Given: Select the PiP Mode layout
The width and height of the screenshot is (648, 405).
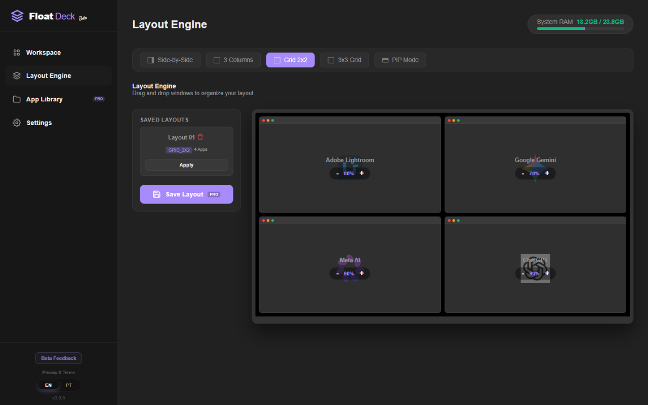Looking at the screenshot, I should (x=400, y=60).
